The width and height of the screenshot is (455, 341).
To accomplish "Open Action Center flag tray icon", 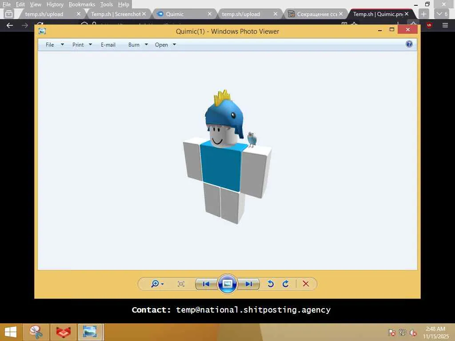I will point(392,333).
